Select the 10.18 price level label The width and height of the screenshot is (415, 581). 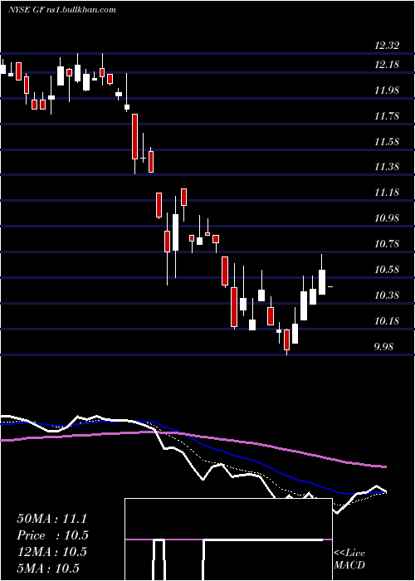point(387,321)
